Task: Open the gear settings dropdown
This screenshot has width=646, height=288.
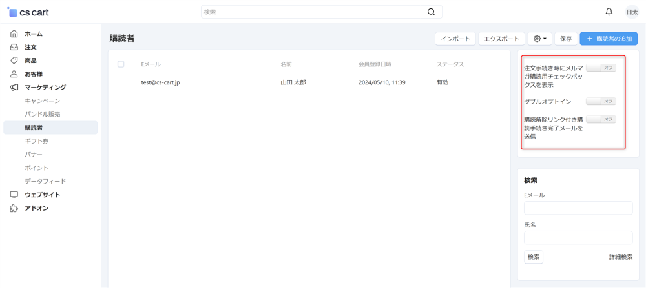Action: 539,39
